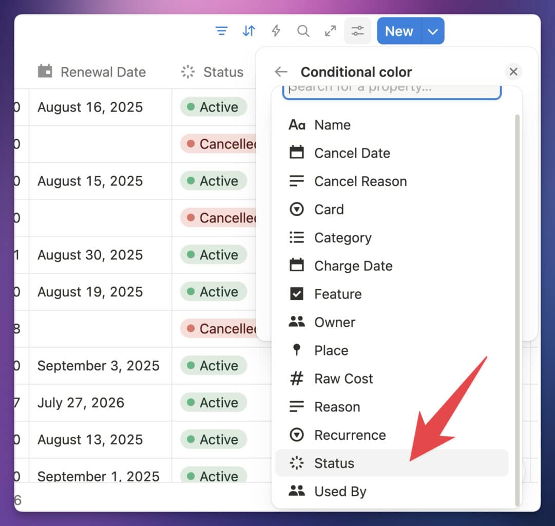Choose the Charge Date property
This screenshot has height=526, width=555.
pos(392,266)
